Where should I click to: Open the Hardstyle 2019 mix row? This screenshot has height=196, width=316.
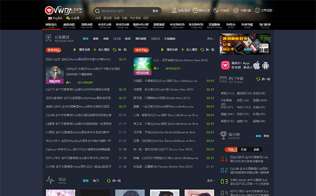78,141
